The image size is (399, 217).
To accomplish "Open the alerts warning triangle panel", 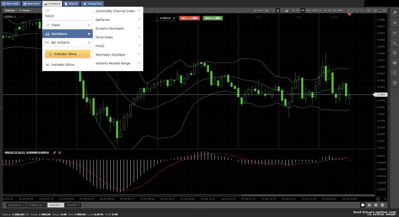I will coord(394,43).
